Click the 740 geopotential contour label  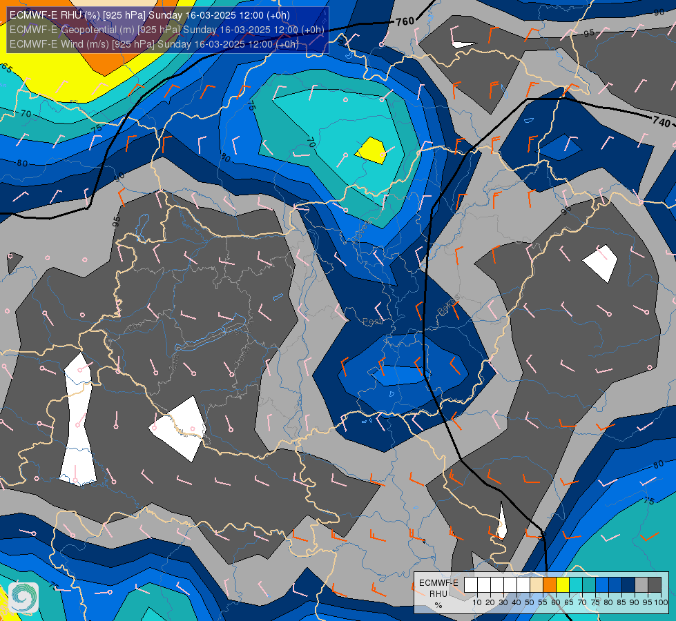(x=661, y=121)
